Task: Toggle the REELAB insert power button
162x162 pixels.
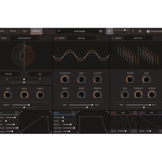Action: [56, 38]
